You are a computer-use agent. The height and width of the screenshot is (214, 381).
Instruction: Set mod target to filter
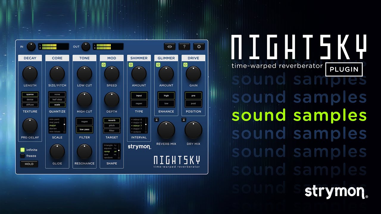[x=112, y=130]
